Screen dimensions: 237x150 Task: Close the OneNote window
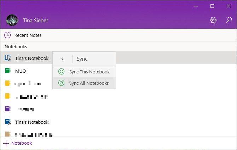(x=229, y=6)
